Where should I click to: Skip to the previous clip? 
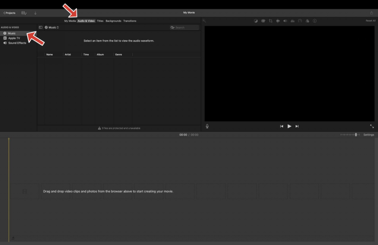[x=282, y=126]
